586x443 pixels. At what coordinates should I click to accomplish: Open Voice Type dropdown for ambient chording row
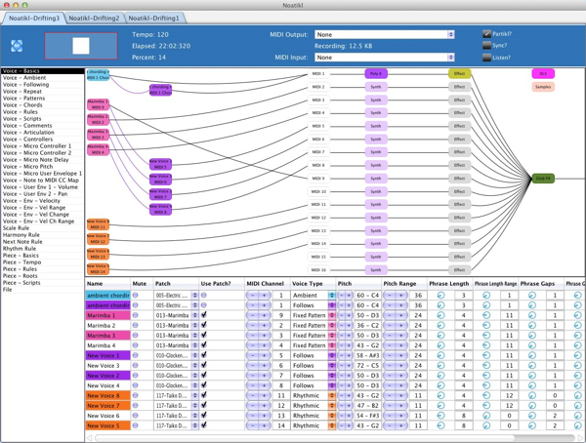331,296
